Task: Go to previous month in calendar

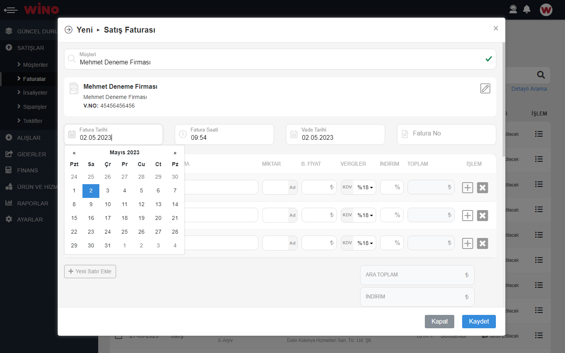Action: [x=74, y=153]
